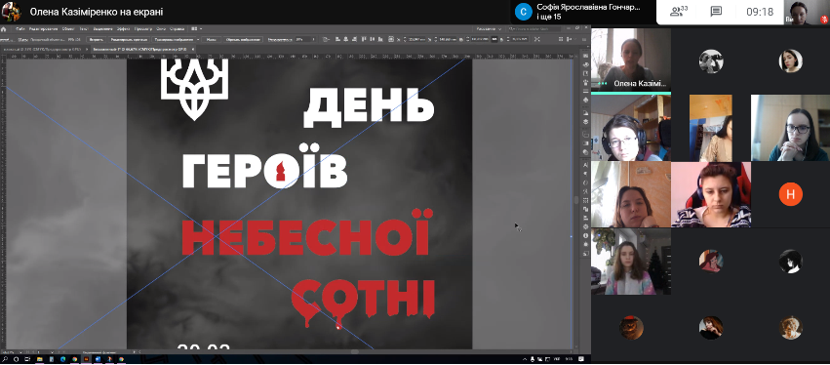Click the Обрезать изображение button
830x365 pixels.
pyautogui.click(x=244, y=39)
